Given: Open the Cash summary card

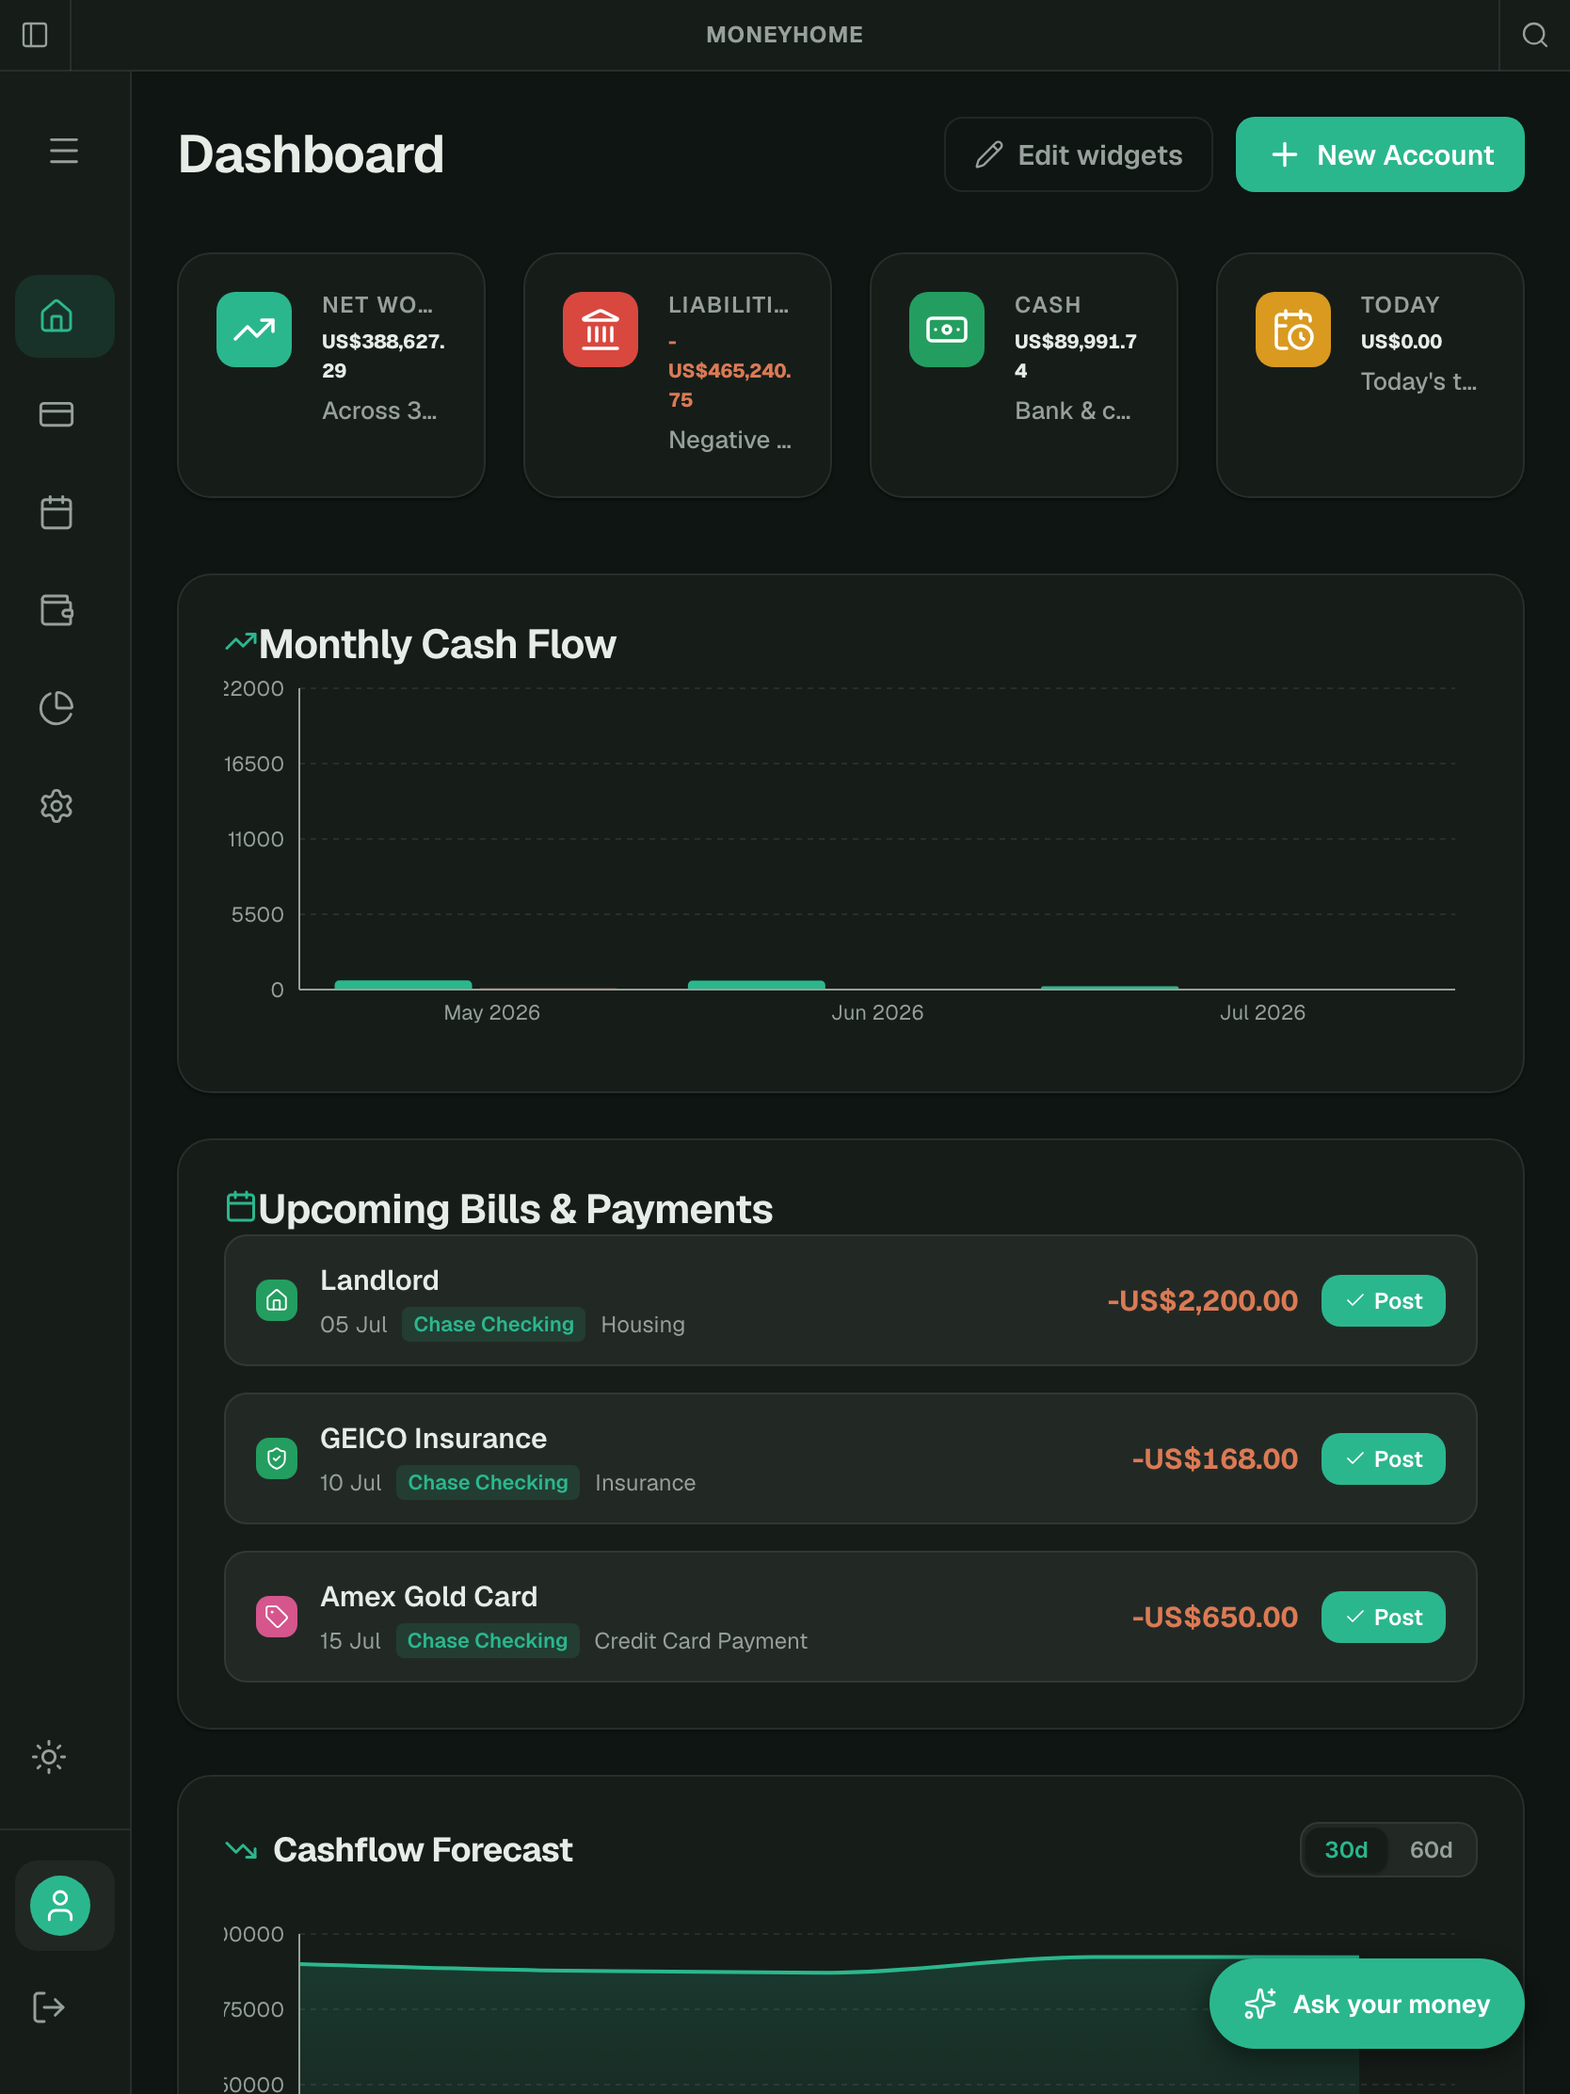Looking at the screenshot, I should coord(1024,375).
